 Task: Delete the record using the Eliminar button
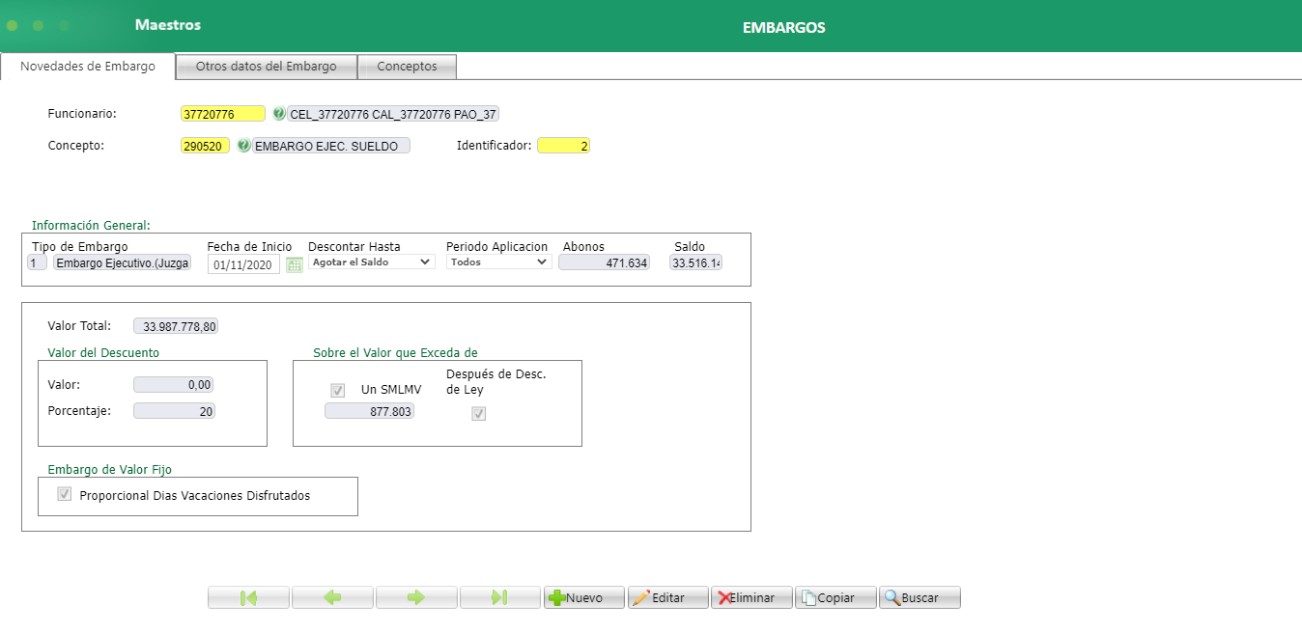click(x=751, y=596)
